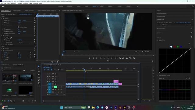Toggle the Basic Correction checkbox
Viewport: 195px width, 110px height.
[191, 28]
